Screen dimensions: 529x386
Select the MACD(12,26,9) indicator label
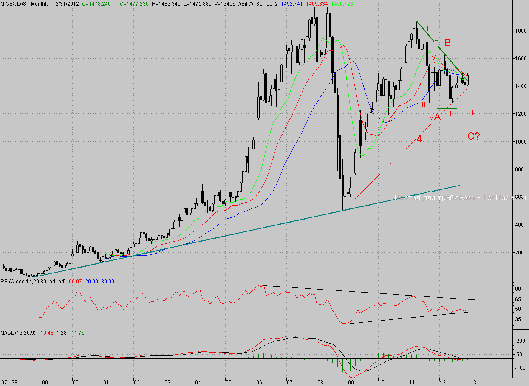(18, 332)
